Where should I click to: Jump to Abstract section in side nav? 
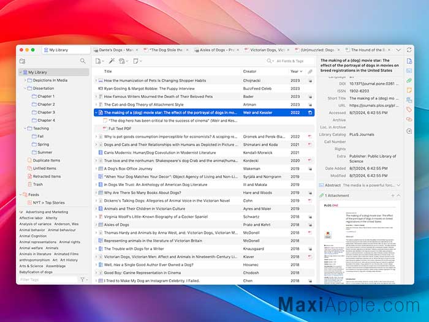[409, 71]
